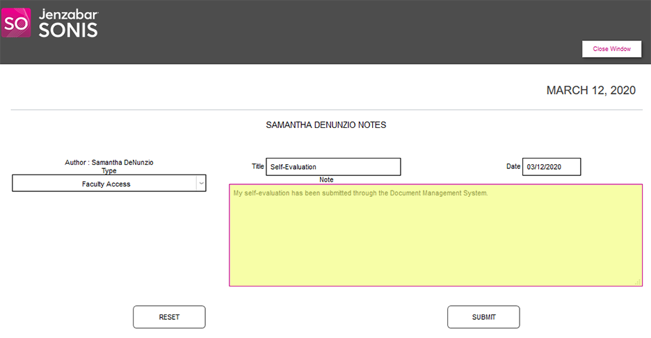651x338 pixels.
Task: Click the horizontal divider line below the header date
Action: click(x=326, y=110)
